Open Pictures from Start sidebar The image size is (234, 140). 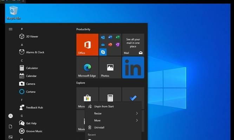(x=11, y=137)
